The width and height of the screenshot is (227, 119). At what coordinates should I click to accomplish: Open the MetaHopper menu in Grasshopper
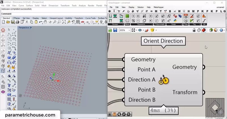pyautogui.click(x=160, y=7)
